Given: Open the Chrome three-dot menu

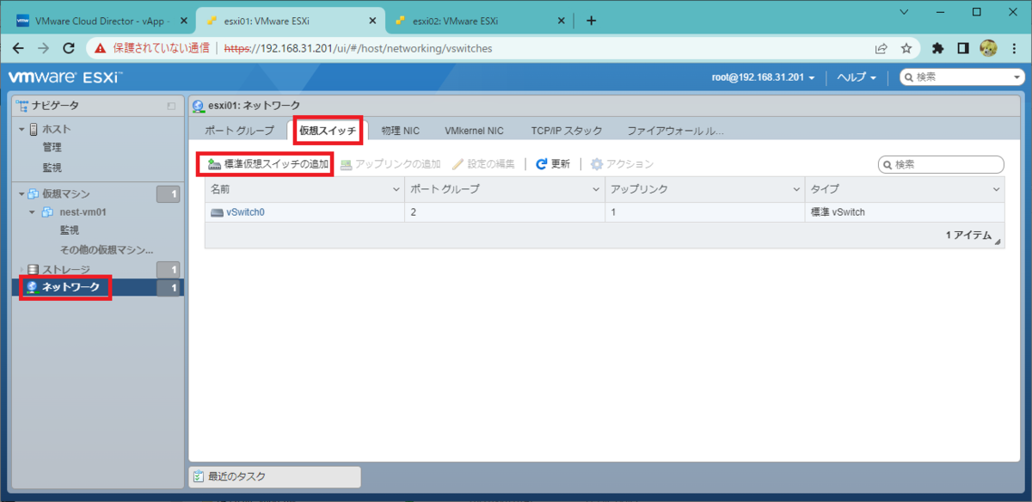Looking at the screenshot, I should [x=1013, y=48].
